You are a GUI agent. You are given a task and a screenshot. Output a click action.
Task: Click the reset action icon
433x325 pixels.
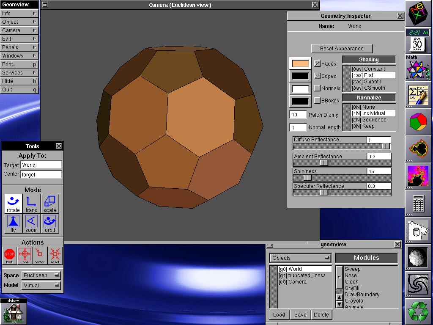[x=55, y=256]
